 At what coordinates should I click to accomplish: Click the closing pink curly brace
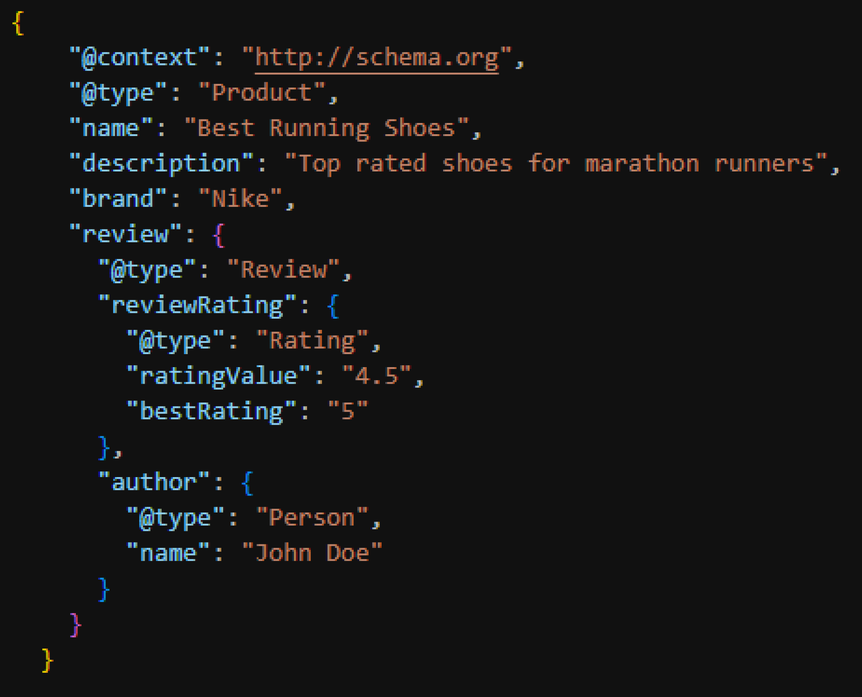coord(75,625)
